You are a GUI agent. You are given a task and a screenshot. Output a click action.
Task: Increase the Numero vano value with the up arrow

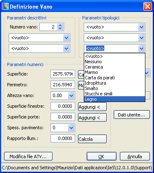[60, 25]
